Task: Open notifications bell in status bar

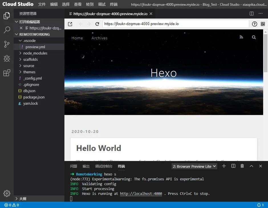Action: [260, 205]
